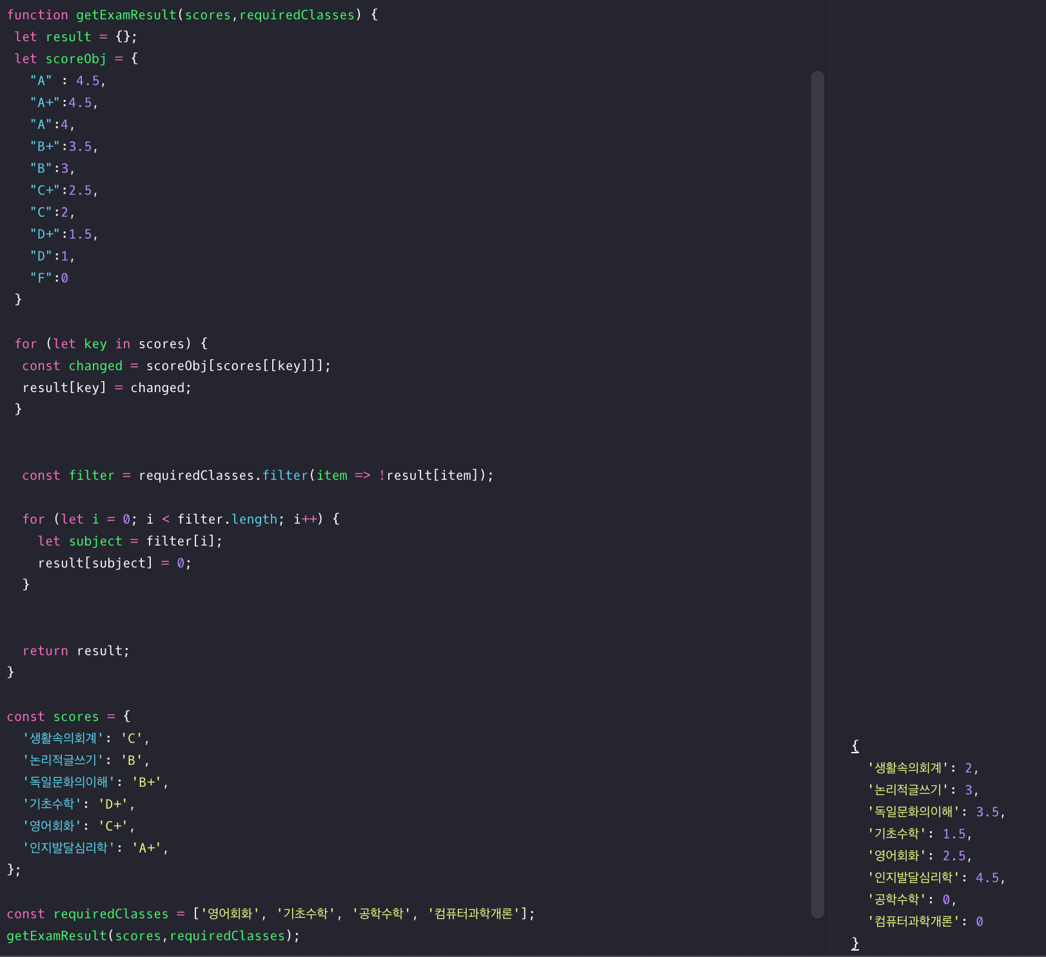Click the vertical scrollbar of the code editor
The image size is (1046, 957).
(818, 494)
